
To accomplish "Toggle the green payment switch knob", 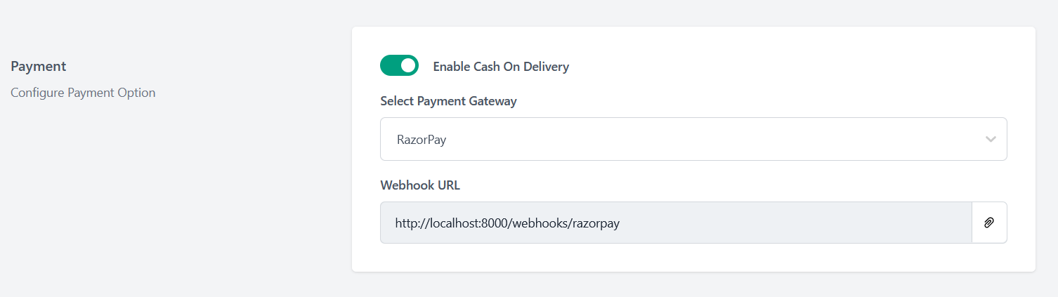I will pos(408,66).
